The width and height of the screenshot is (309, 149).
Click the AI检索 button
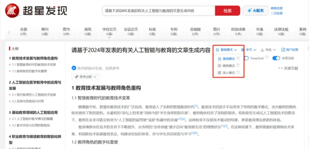[x=255, y=11]
